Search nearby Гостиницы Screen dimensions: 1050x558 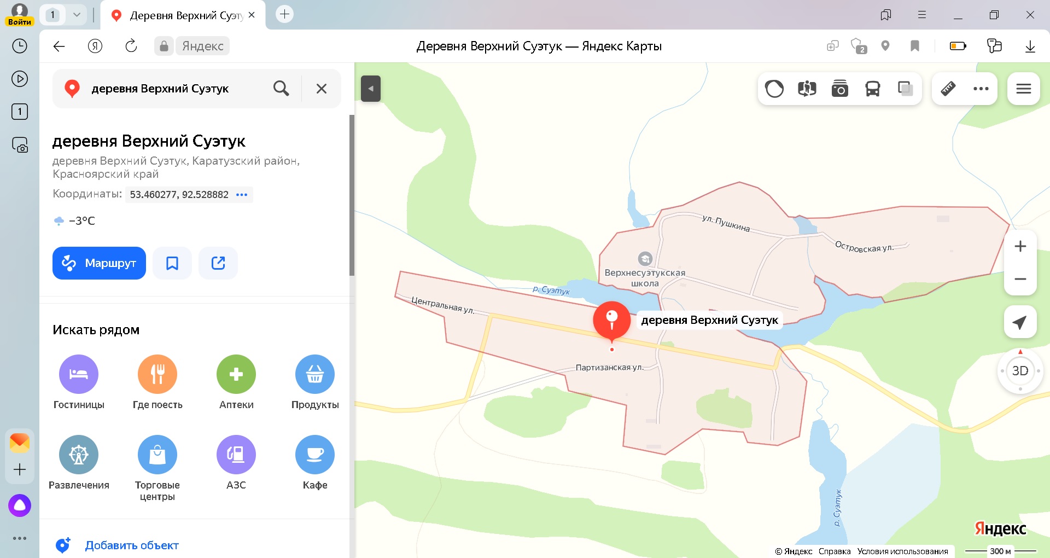point(79,382)
